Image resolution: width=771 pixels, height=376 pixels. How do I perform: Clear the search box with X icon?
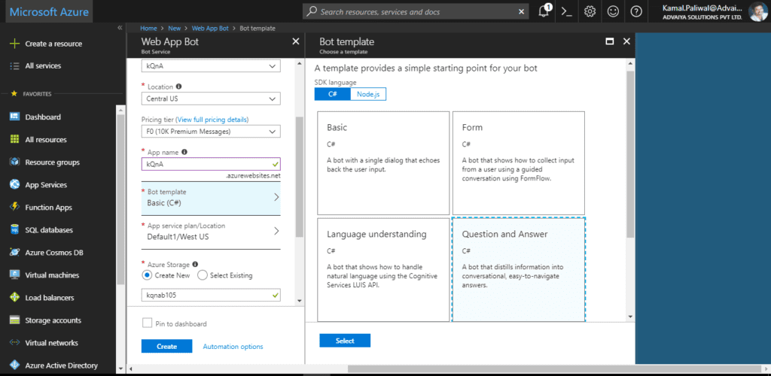point(521,12)
